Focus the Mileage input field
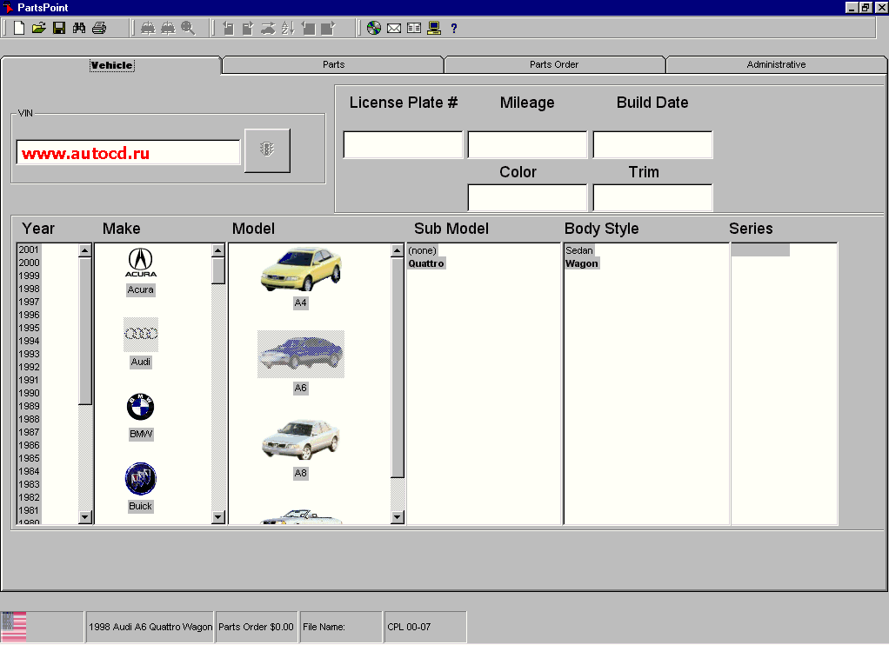This screenshot has width=889, height=645. tap(527, 144)
